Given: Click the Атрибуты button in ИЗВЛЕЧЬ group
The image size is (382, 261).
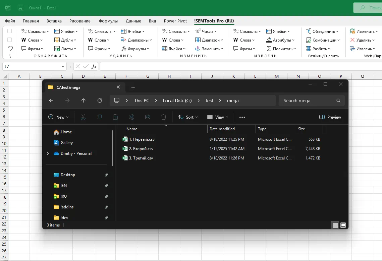Looking at the screenshot, I should point(280,40).
